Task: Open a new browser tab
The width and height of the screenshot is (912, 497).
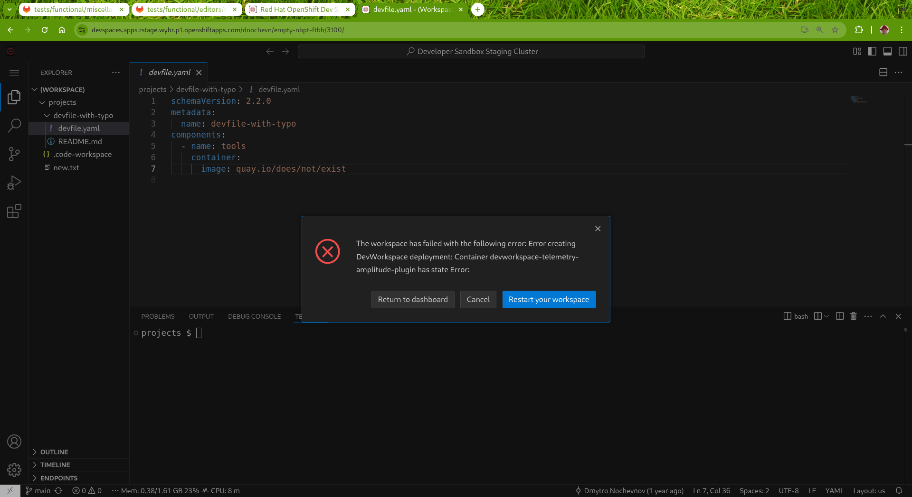Action: click(x=478, y=9)
